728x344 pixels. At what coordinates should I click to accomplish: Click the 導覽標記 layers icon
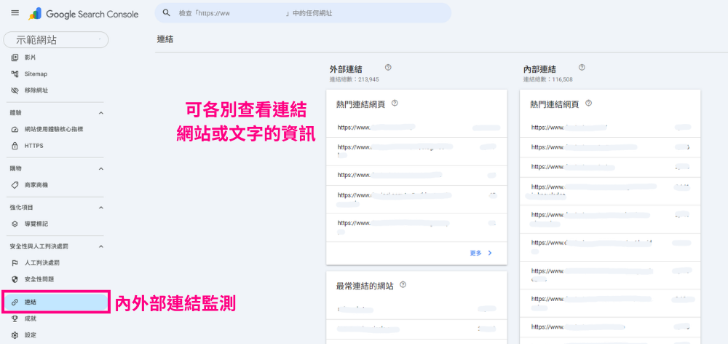15,224
